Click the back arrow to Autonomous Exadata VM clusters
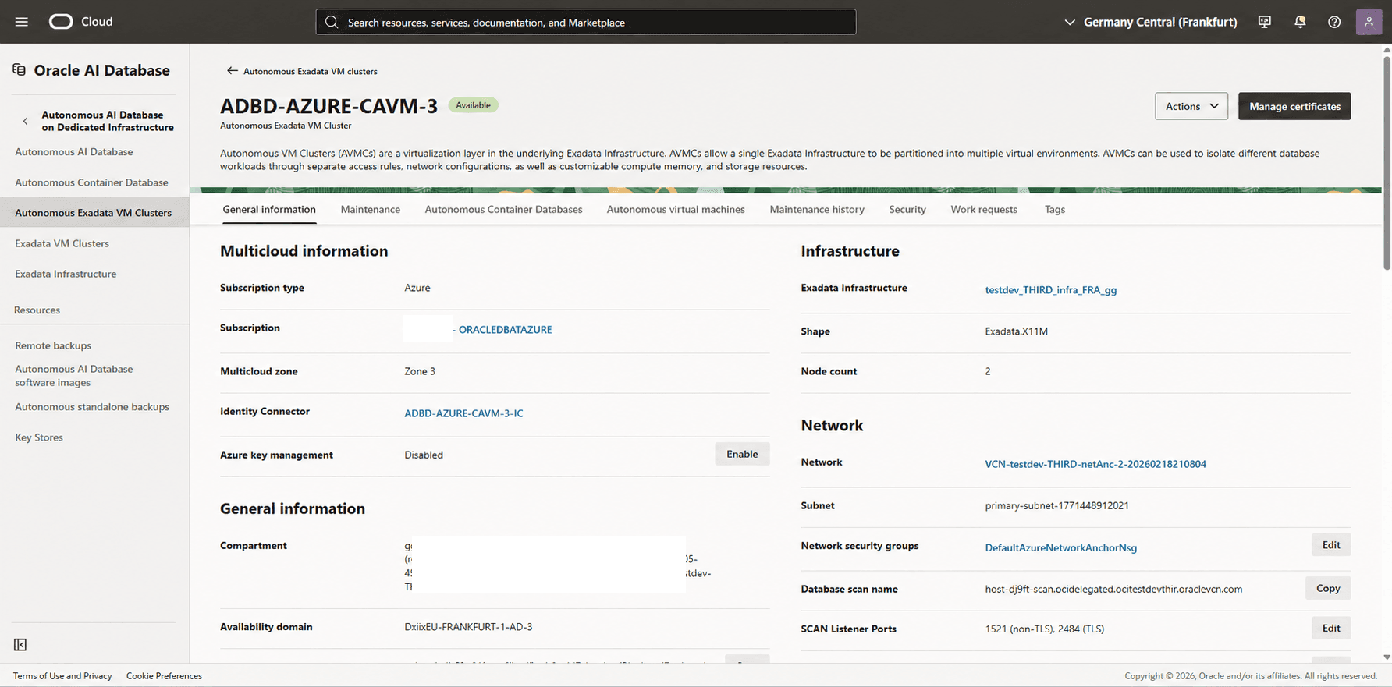1392x687 pixels. tap(232, 71)
